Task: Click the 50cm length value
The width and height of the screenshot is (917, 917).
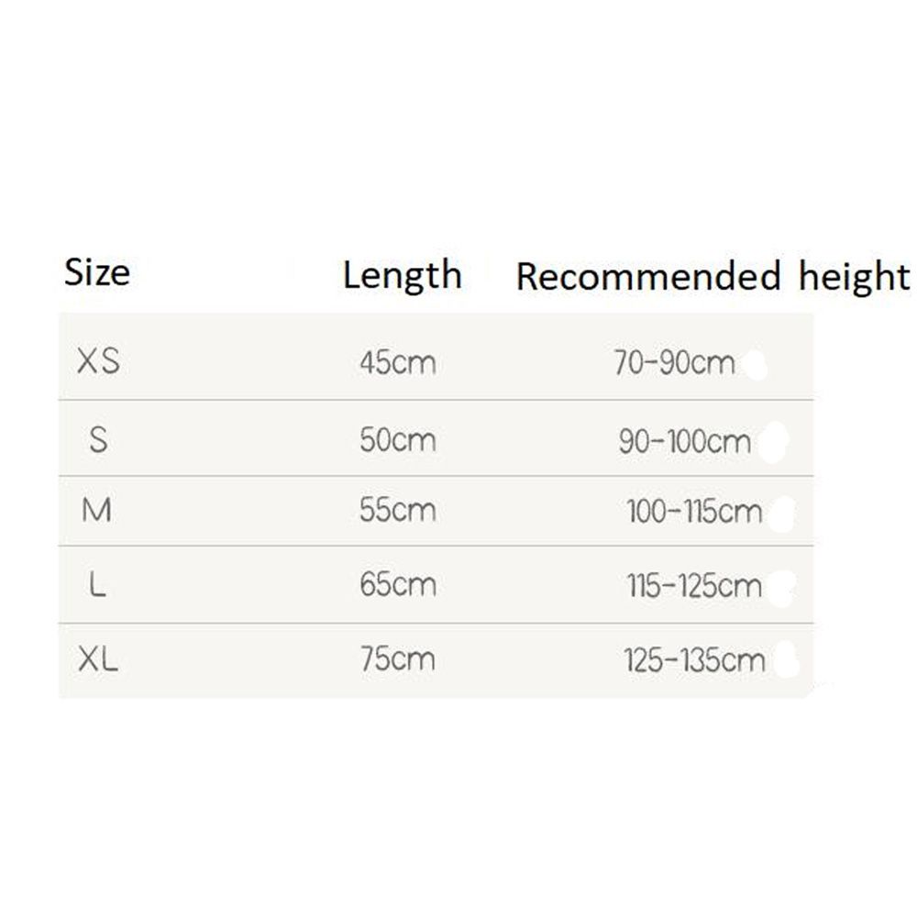Action: pyautogui.click(x=398, y=441)
